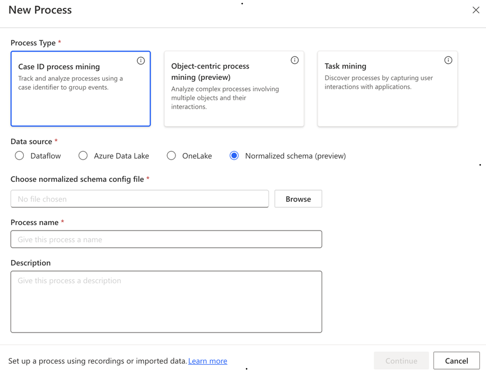
Task: Focus the Process name input
Action: pyautogui.click(x=166, y=239)
